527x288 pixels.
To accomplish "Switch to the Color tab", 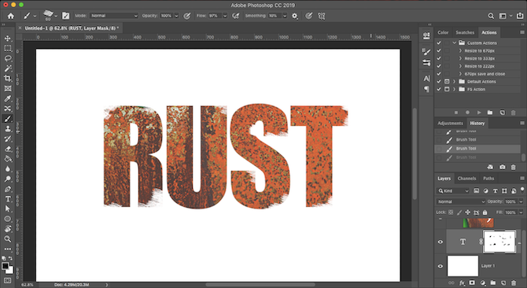I will (x=443, y=32).
